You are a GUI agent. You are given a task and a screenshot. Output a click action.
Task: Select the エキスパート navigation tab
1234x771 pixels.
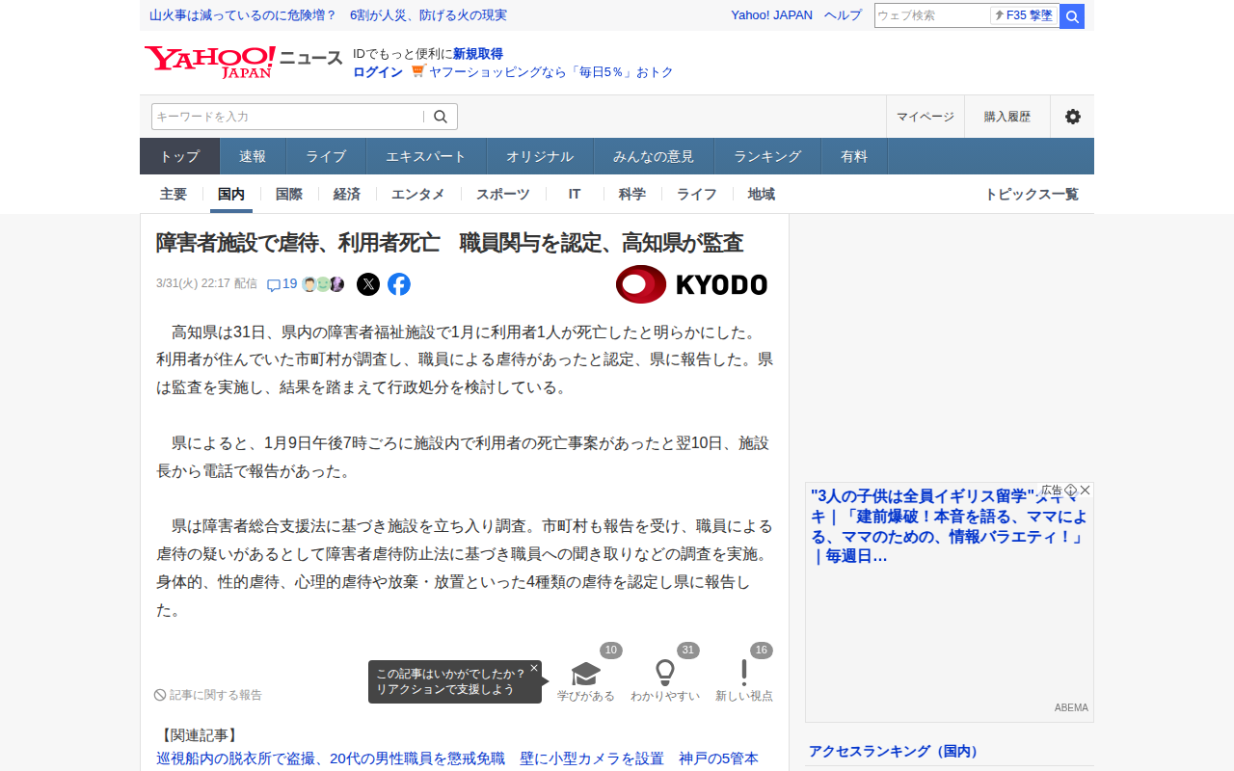[x=426, y=156]
